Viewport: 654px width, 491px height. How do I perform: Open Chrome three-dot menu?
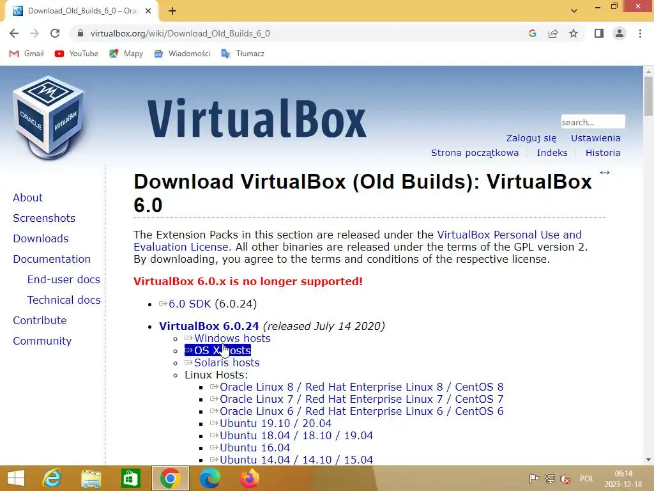[640, 33]
